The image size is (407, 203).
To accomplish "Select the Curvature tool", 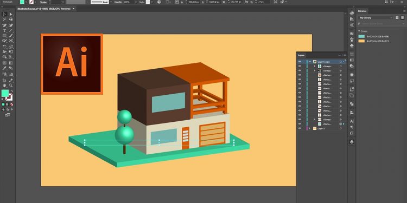I will pos(11,25).
